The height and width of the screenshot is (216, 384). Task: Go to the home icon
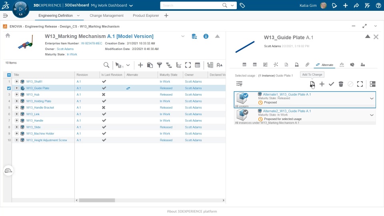(8, 36)
